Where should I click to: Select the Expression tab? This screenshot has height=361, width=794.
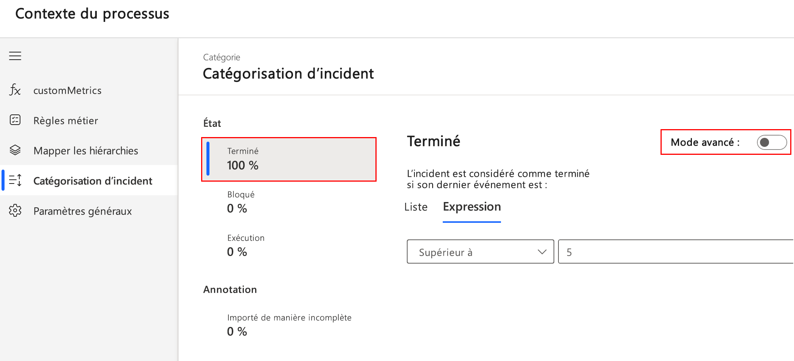pyautogui.click(x=471, y=207)
